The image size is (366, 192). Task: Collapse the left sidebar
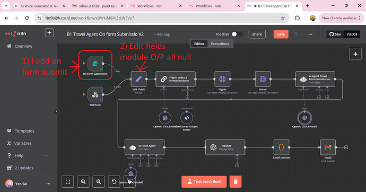click(57, 111)
